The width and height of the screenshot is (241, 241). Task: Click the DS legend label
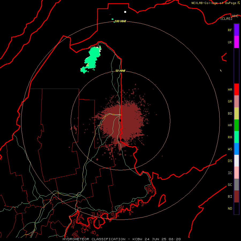pyautogui.click(x=230, y=161)
